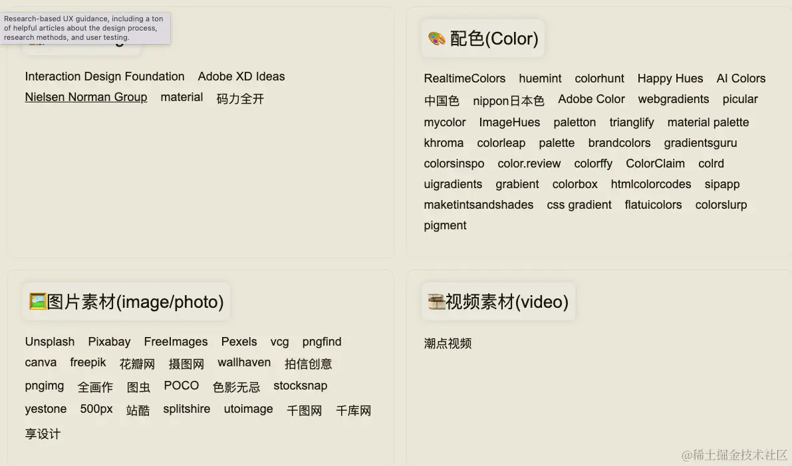Visit the Adobe XD Ideas link
This screenshot has height=466, width=792.
click(x=241, y=76)
